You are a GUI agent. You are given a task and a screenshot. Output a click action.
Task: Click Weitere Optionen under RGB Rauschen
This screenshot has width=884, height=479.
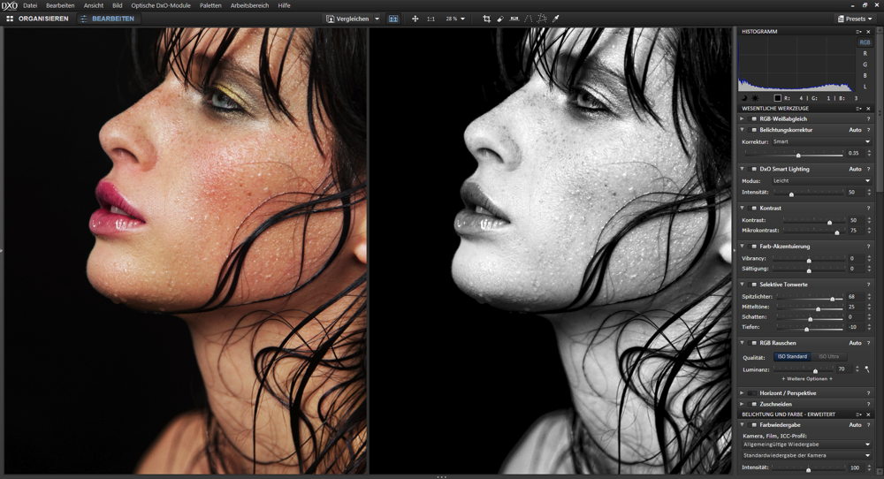(806, 378)
